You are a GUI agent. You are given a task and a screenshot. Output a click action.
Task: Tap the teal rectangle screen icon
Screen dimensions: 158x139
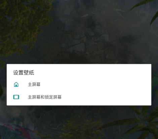[x=16, y=97]
